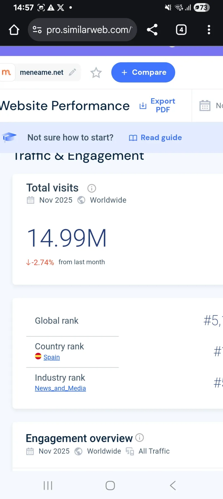Edit the meneame.net domain with pencil icon
223x499 pixels.
72,72
